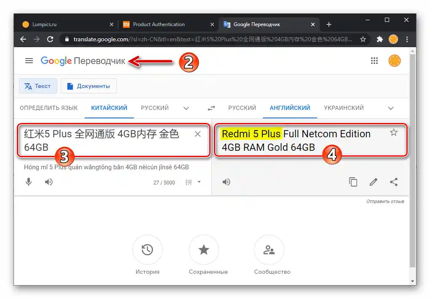The image size is (430, 299).
Task: View site security padlock info
Action: (x=67, y=39)
